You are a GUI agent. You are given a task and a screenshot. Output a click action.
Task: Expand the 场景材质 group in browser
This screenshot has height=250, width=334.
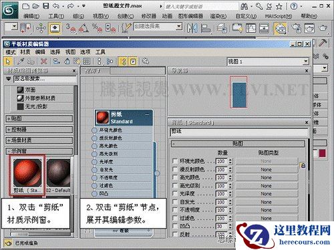pyautogui.click(x=39, y=140)
